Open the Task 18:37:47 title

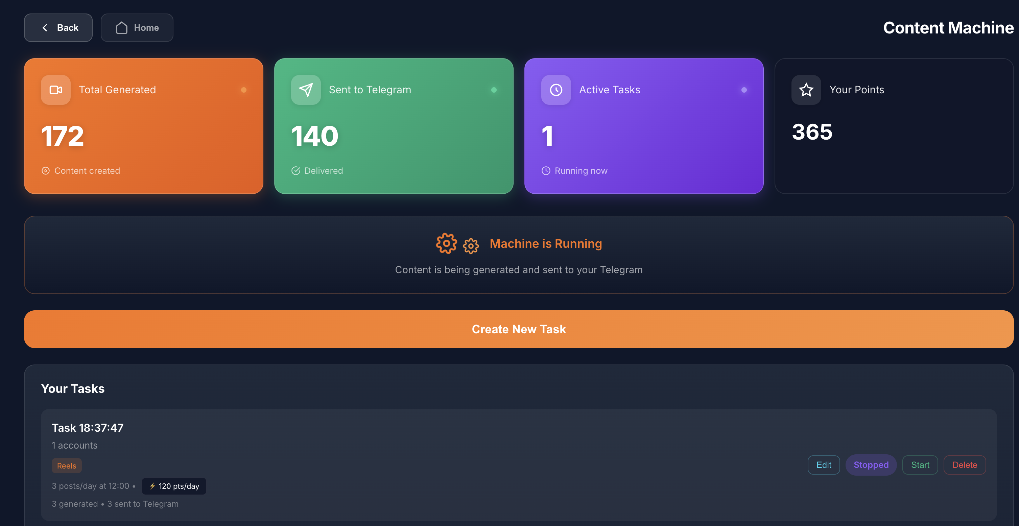(x=88, y=428)
